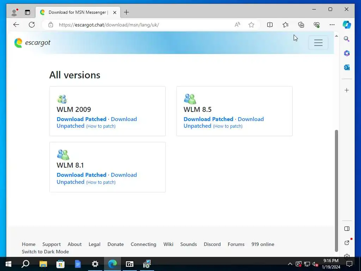Image resolution: width=361 pixels, height=271 pixels.
Task: Launch Copilot from the toolbar
Action: coord(347,25)
